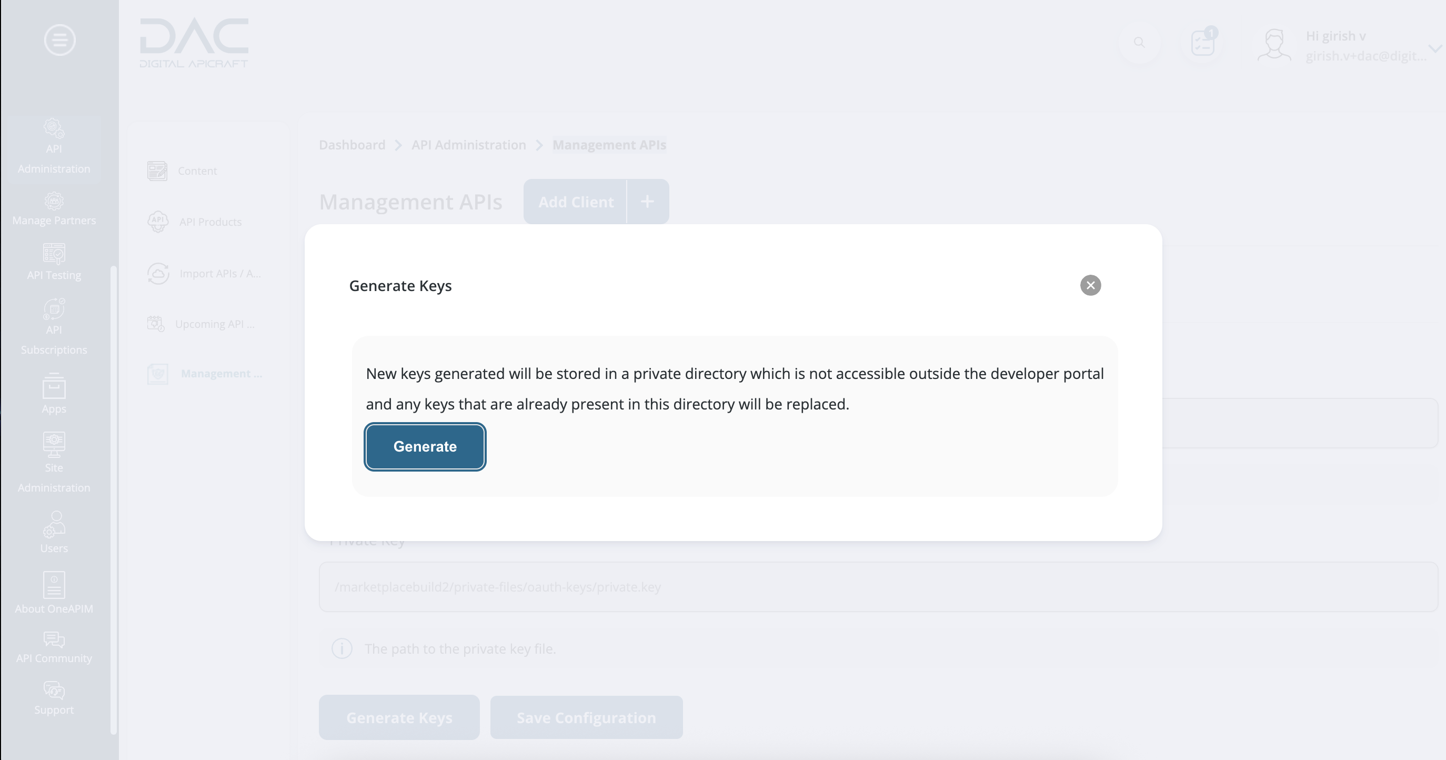The image size is (1446, 760).
Task: Click the API Products icon in submenu
Action: point(158,222)
